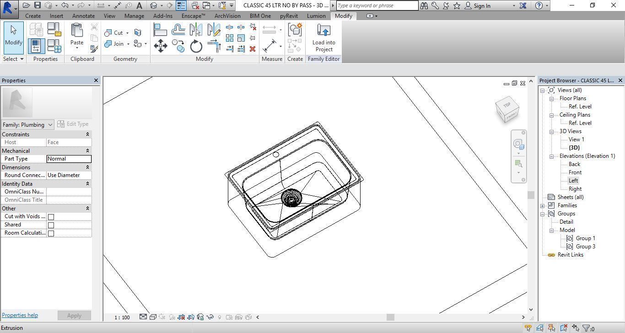Click the keyword search input box

tap(377, 5)
